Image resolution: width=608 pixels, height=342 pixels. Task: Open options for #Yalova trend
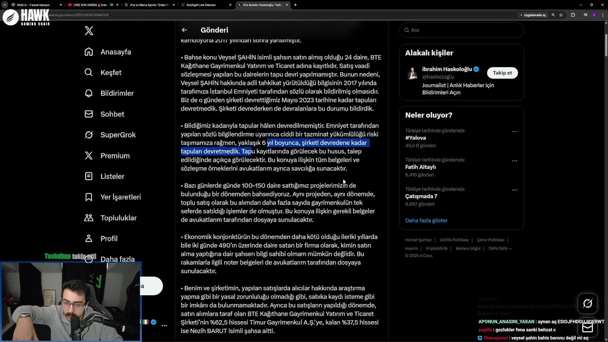514,132
